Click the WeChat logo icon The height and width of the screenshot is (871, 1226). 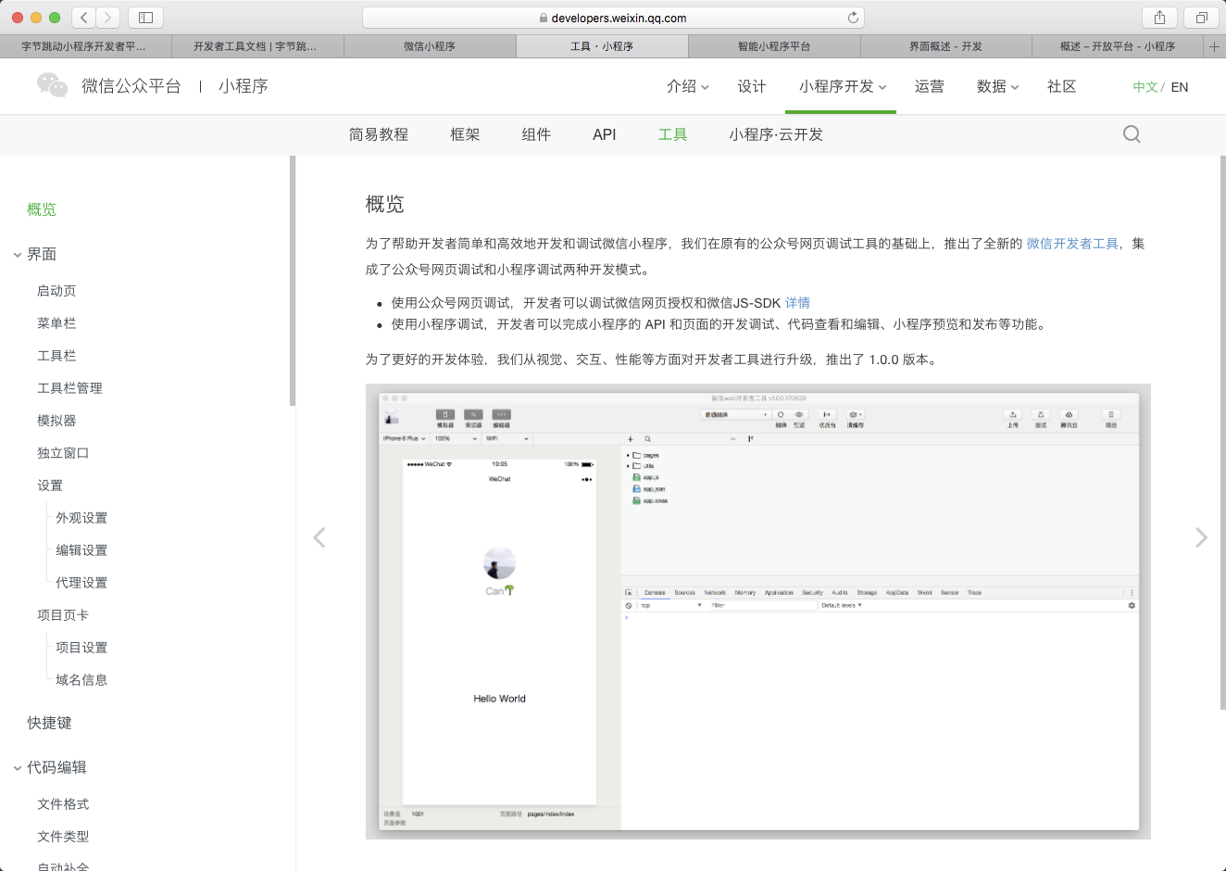[53, 85]
